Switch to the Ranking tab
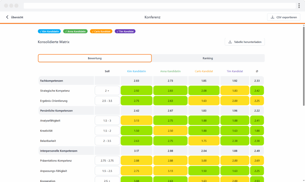305x182 pixels. point(208,58)
